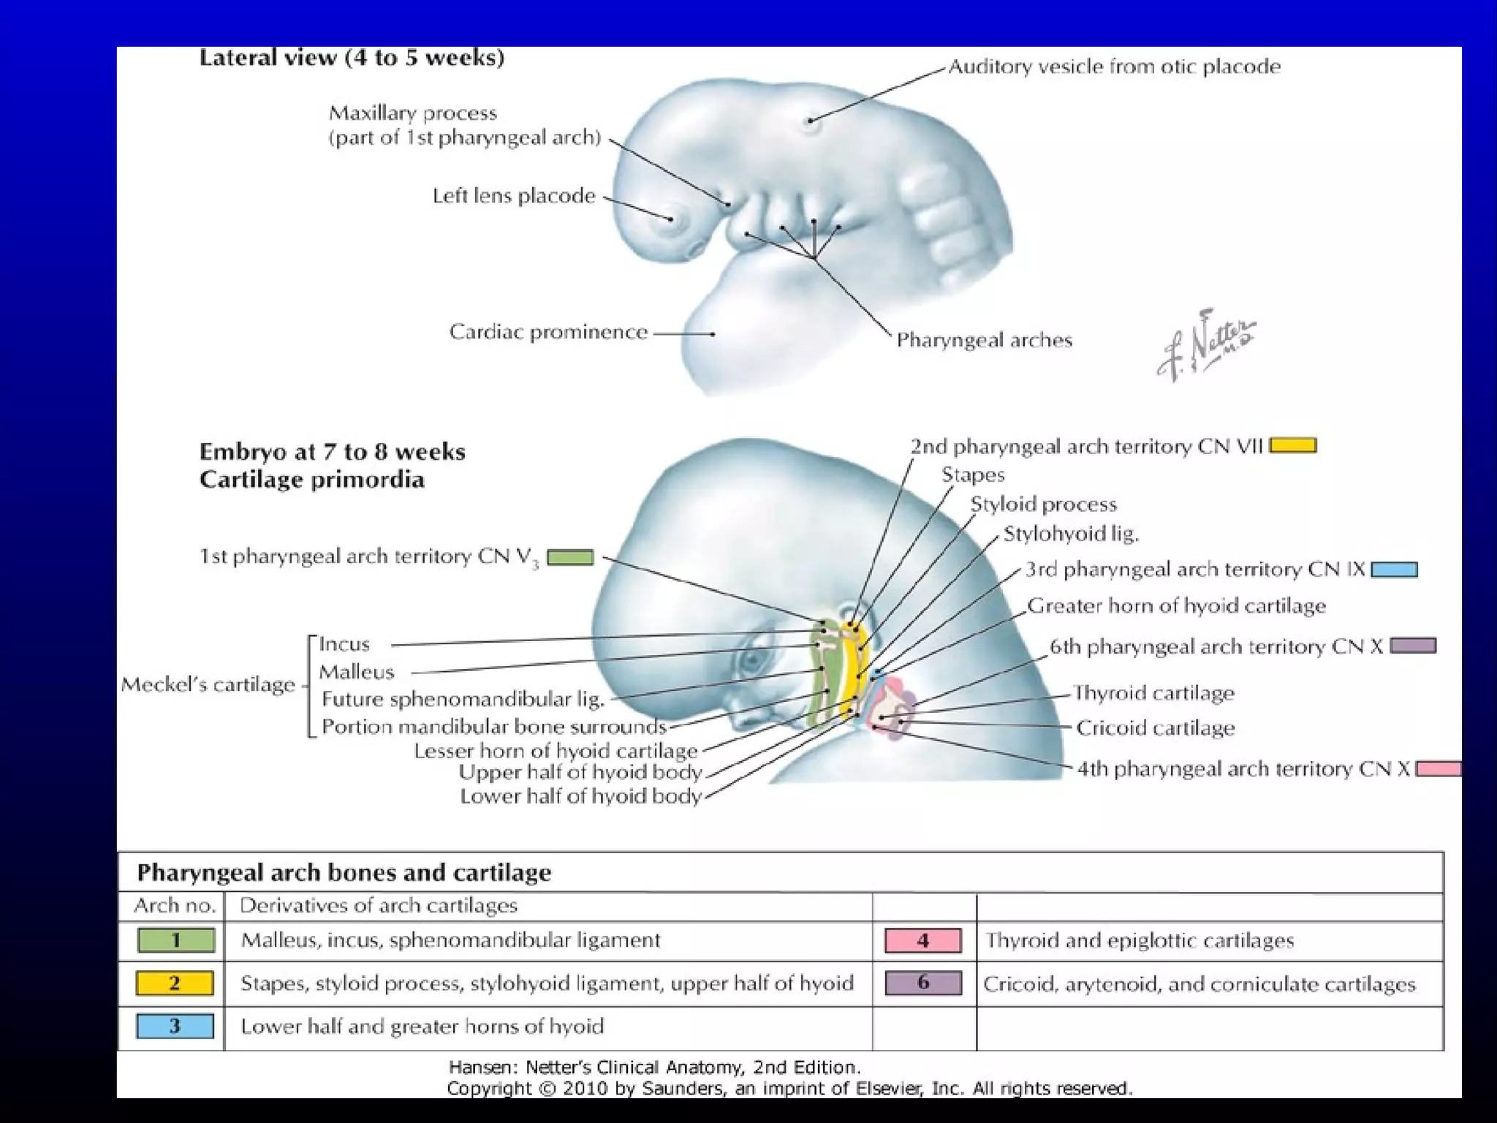Click the 'Arch no.' column header
The height and width of the screenshot is (1123, 1497).
click(x=175, y=907)
